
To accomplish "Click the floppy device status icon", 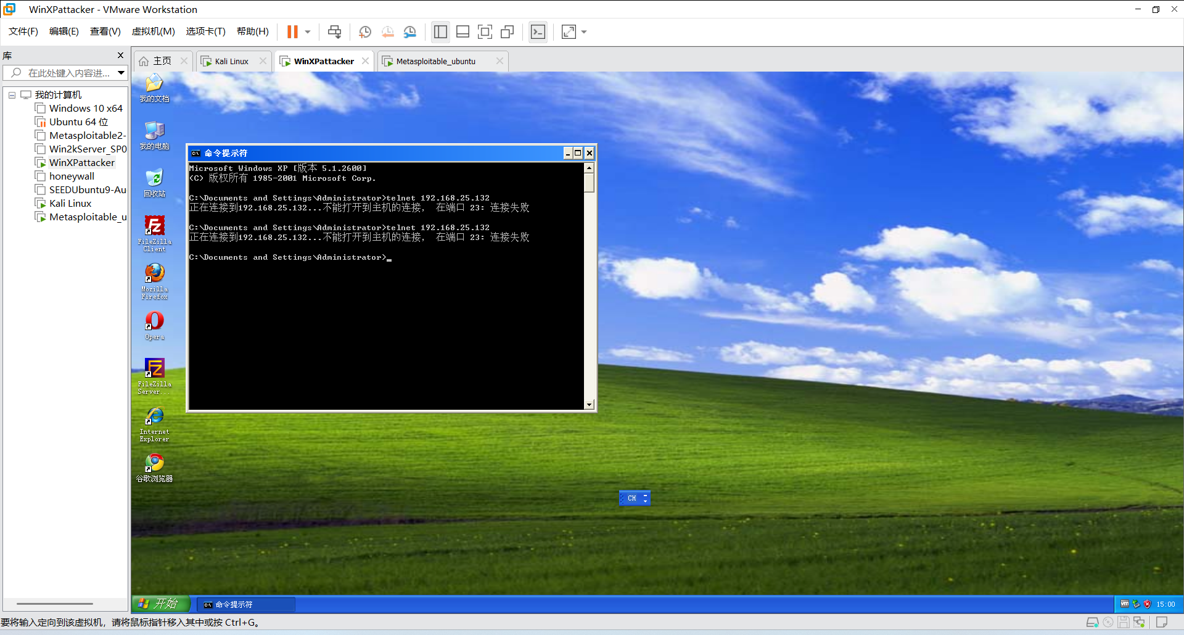I will [1124, 622].
